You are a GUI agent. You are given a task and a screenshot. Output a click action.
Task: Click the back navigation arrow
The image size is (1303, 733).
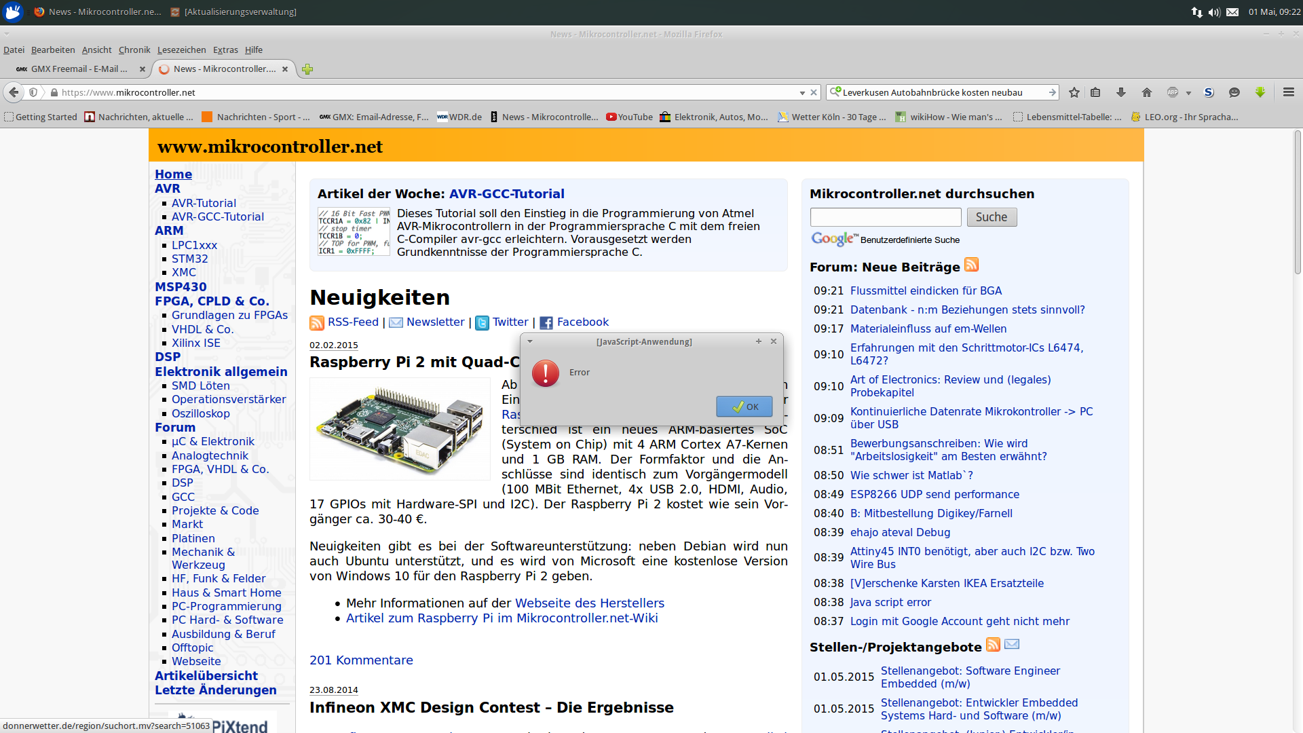pos(14,92)
